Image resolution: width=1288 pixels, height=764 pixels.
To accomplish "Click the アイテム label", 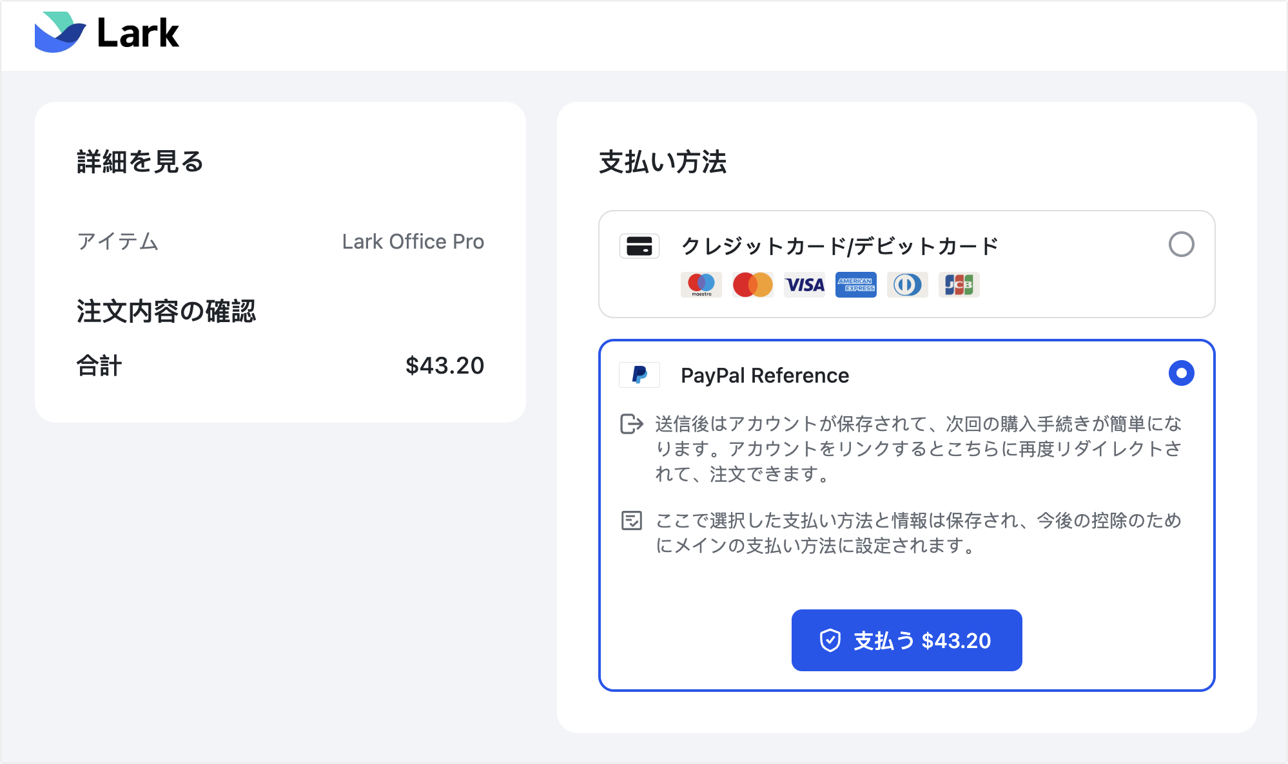I will pyautogui.click(x=117, y=242).
